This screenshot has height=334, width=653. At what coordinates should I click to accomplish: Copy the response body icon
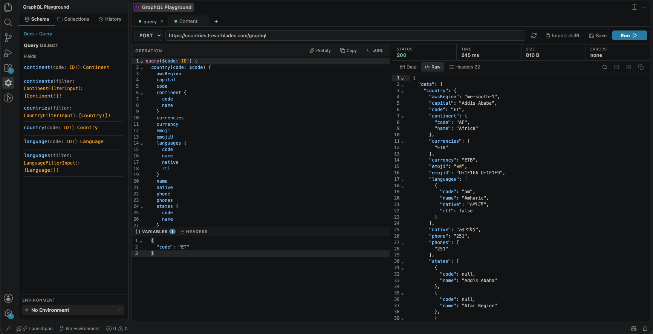641,67
